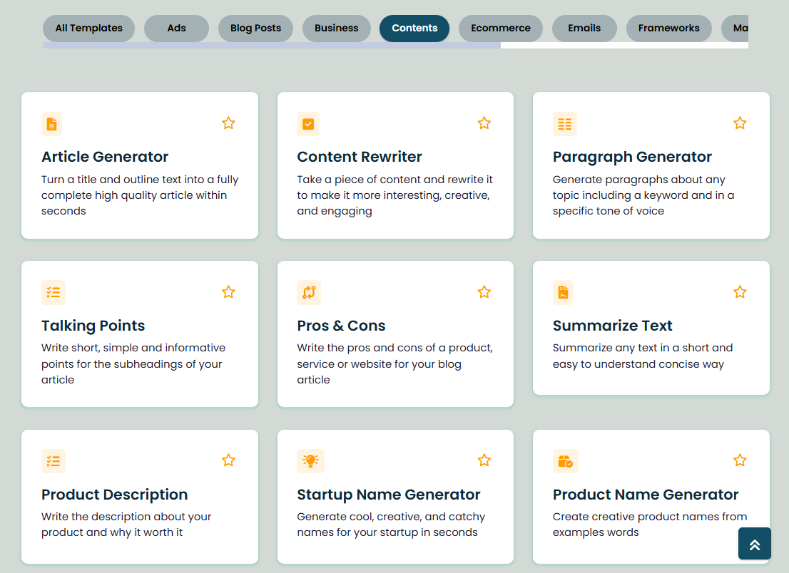Image resolution: width=789 pixels, height=573 pixels.
Task: Click the Startup Name Generator lightbulb icon
Action: [310, 461]
